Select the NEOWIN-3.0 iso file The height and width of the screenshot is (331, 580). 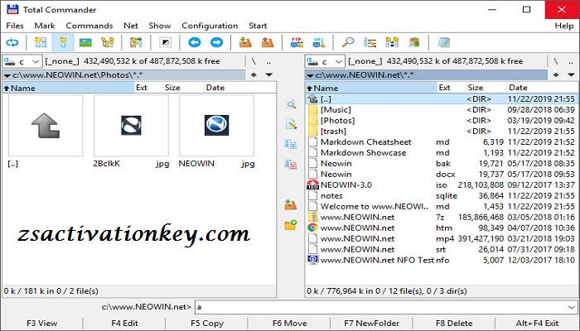(x=442, y=185)
